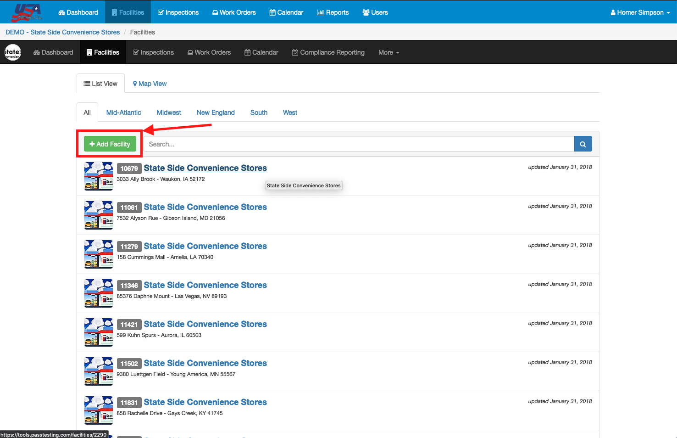677x438 pixels.
Task: Click the 10679 ID badge
Action: tap(129, 168)
